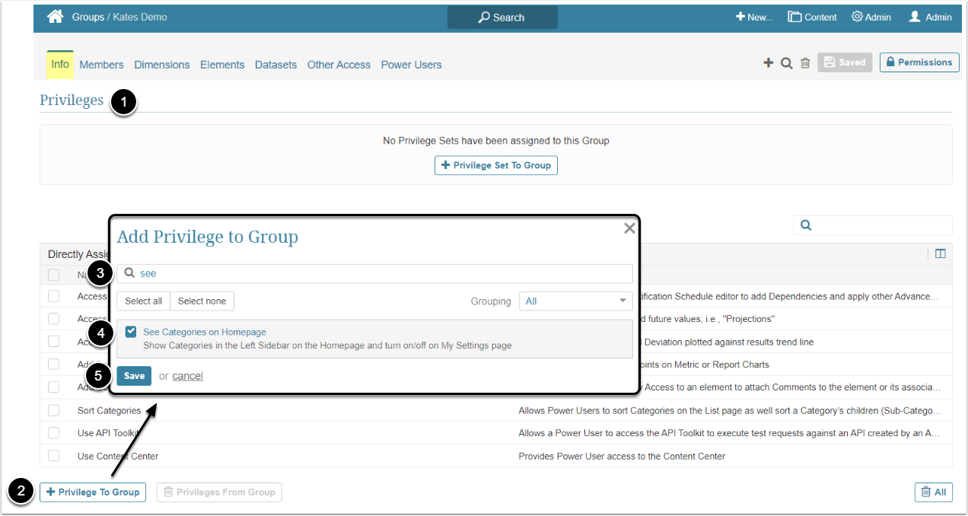Open the Search box in top bar
The height and width of the screenshot is (516, 968).
[x=502, y=18]
